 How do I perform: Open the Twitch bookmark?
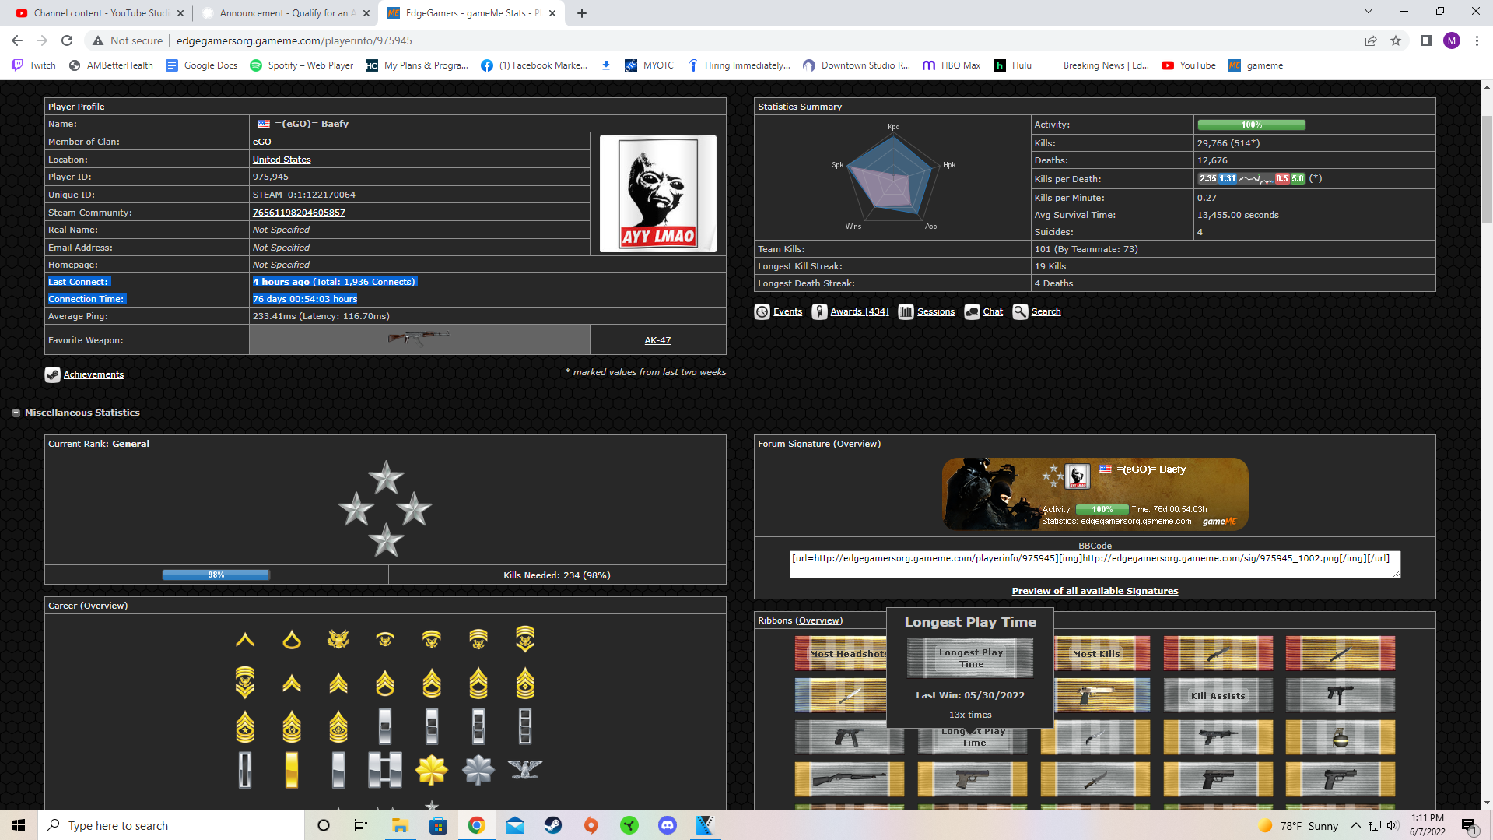(x=34, y=65)
